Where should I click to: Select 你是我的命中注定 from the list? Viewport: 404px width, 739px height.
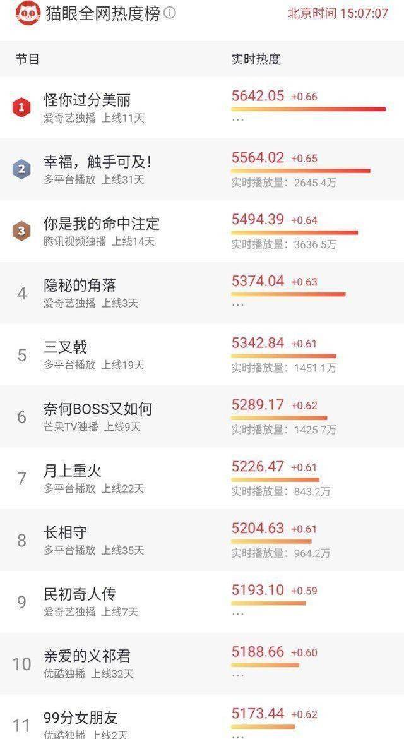coord(102,224)
